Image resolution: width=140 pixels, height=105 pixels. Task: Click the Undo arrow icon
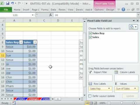12,3
